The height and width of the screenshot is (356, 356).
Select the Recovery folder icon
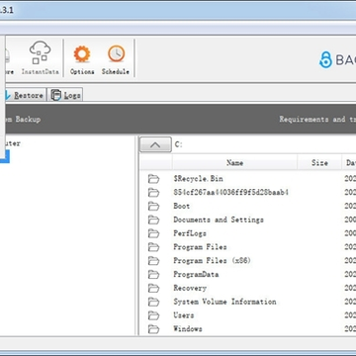(x=153, y=289)
